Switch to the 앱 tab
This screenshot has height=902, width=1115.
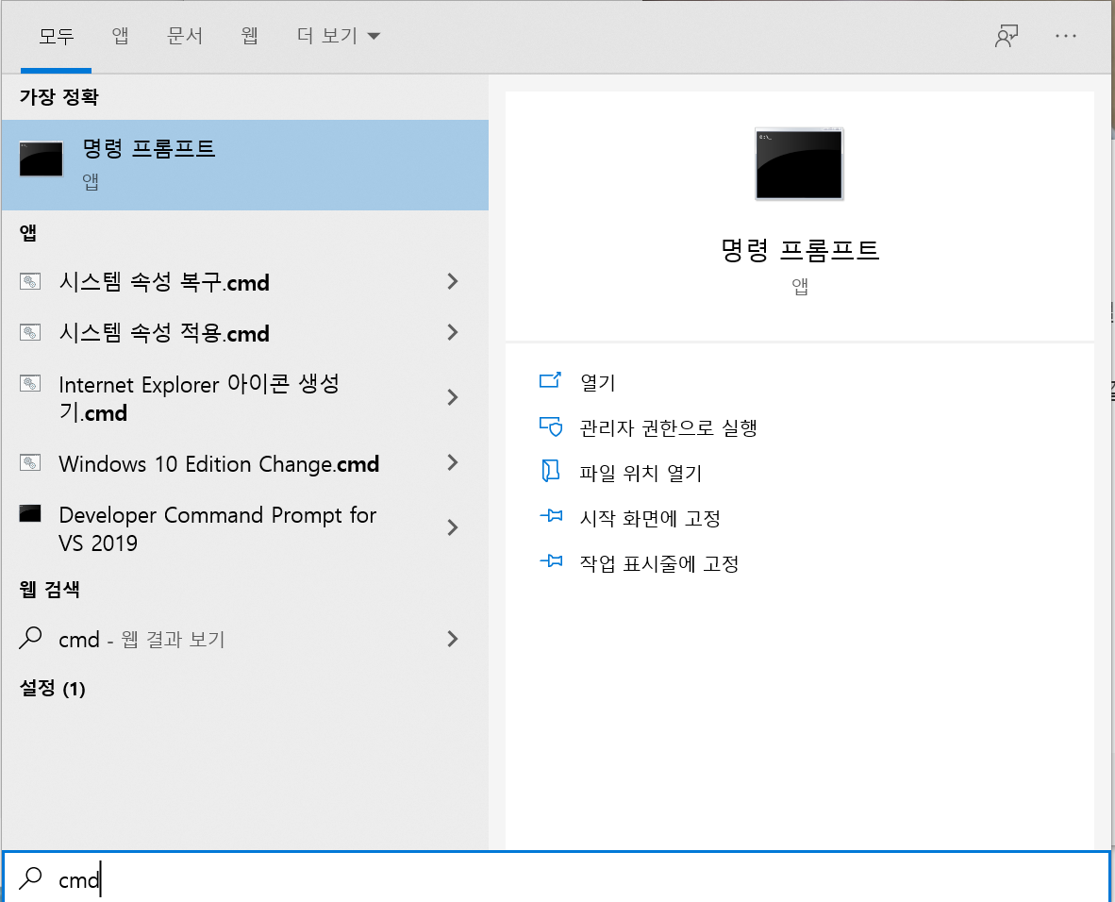point(120,36)
